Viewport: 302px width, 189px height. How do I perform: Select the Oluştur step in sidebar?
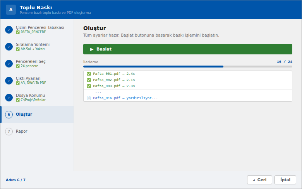pyautogui.click(x=37, y=115)
